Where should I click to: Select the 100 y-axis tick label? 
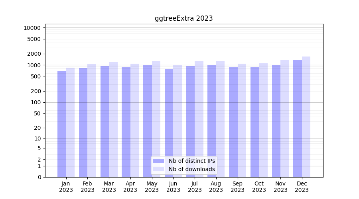coord(35,102)
